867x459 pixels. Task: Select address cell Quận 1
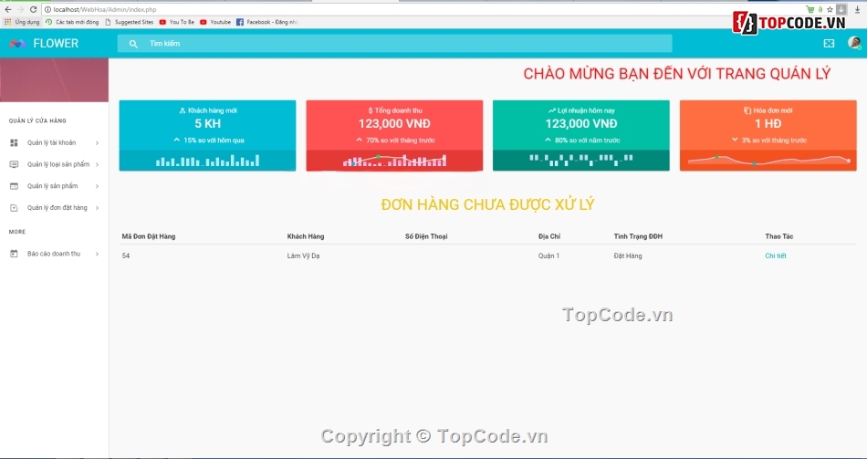pos(548,256)
